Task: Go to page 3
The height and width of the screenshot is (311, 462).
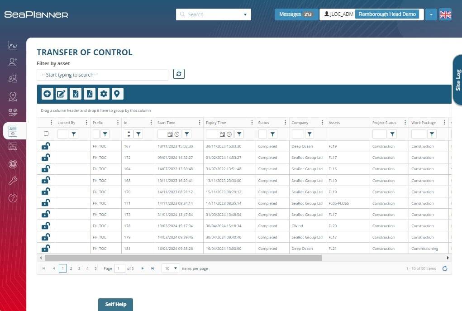Action: click(79, 268)
